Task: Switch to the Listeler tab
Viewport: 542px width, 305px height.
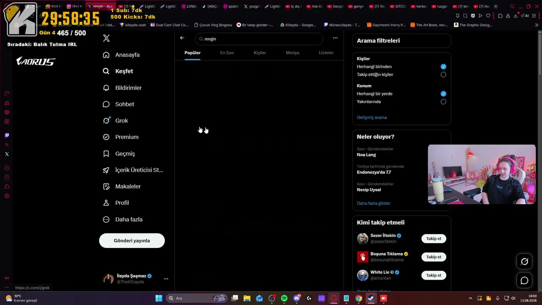Action: click(326, 53)
